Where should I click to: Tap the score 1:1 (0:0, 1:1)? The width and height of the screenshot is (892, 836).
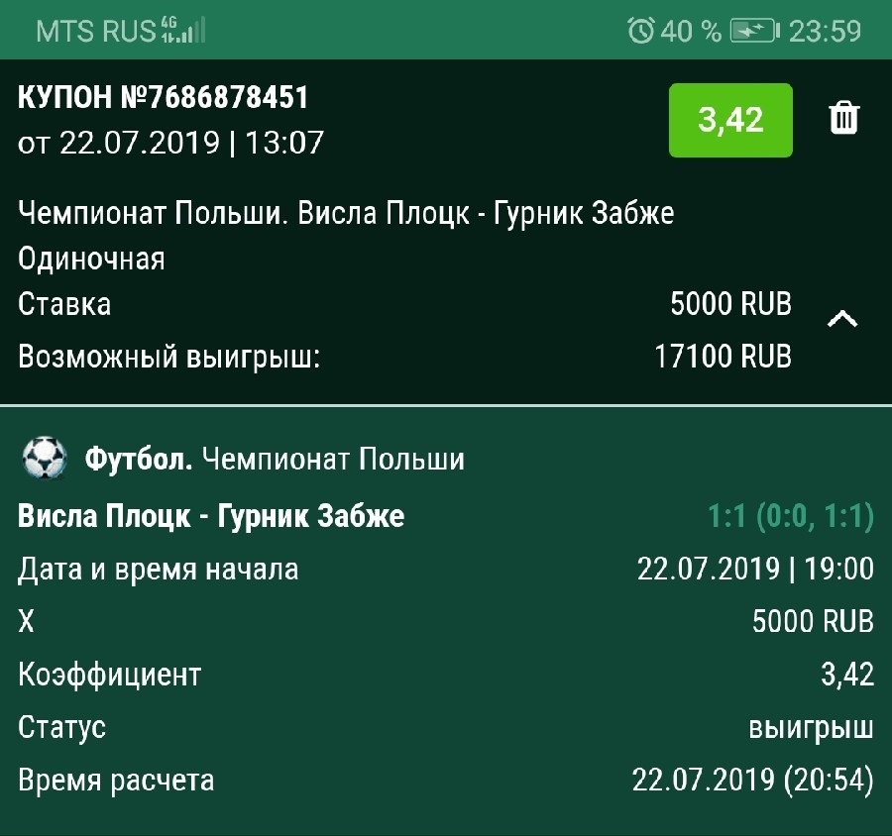pos(791,516)
